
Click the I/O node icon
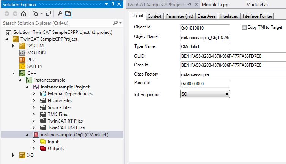tap(22, 155)
